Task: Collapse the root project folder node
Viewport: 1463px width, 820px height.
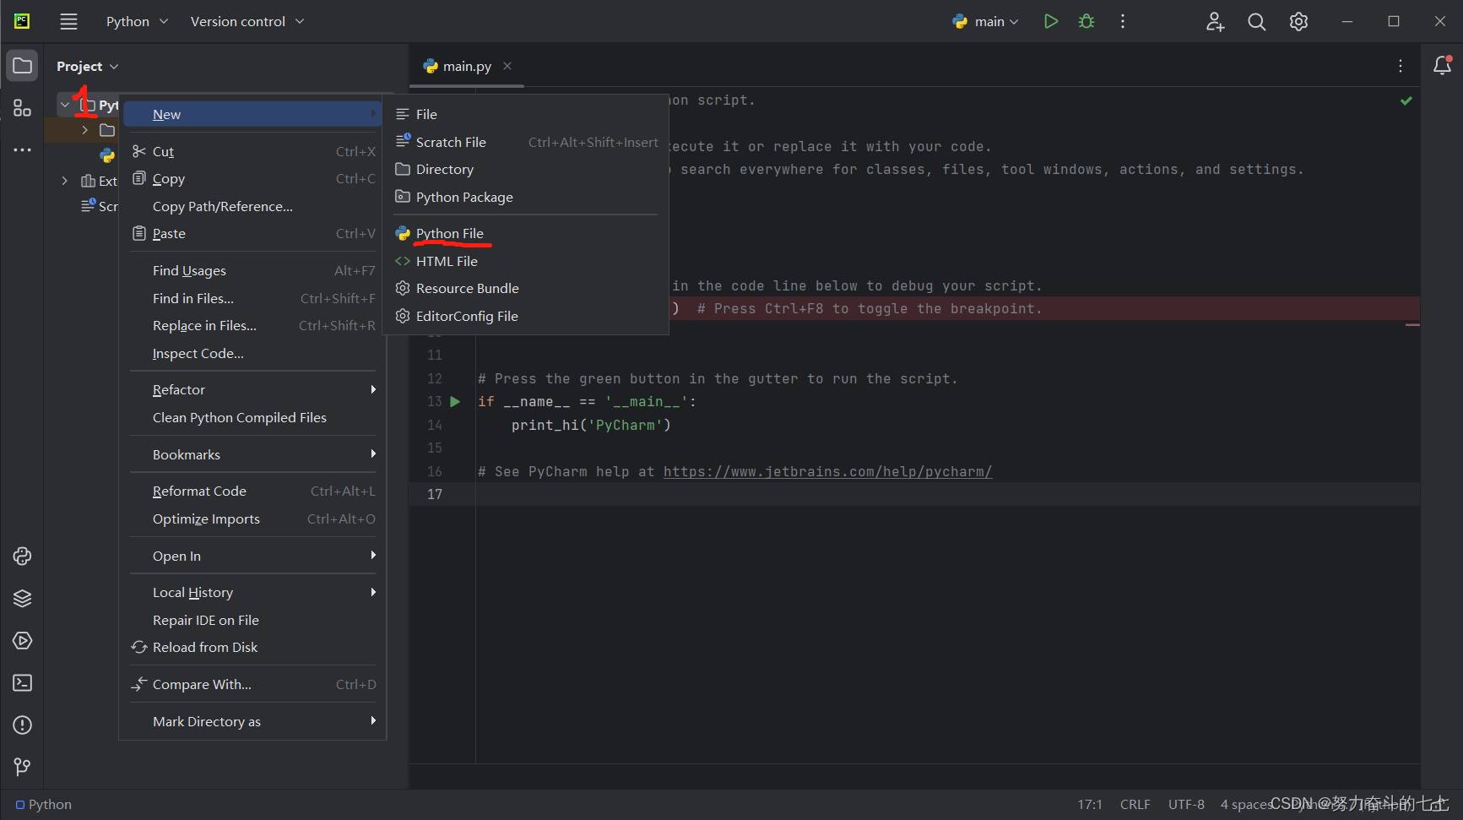Action: [65, 105]
